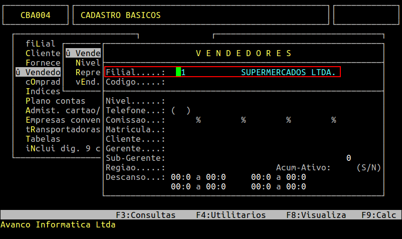Click F3:Consultas in the function bar

146,215
